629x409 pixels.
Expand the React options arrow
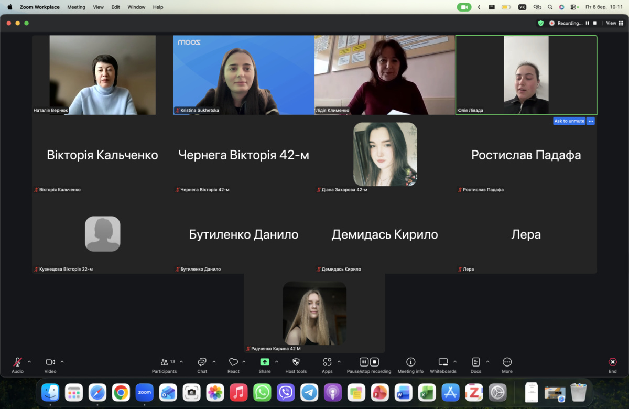244,362
